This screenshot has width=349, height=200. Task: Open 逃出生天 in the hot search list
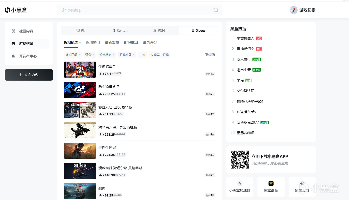tap(244, 70)
